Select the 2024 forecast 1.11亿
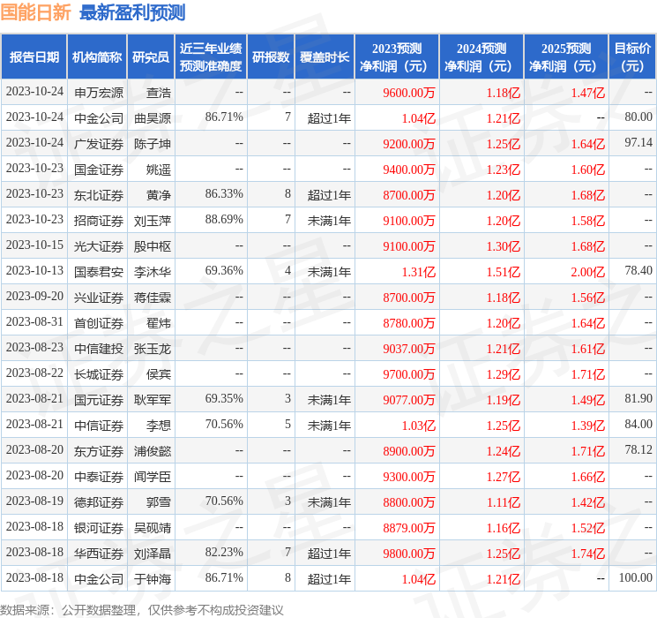Viewport: 657px width, 618px height. (504, 502)
